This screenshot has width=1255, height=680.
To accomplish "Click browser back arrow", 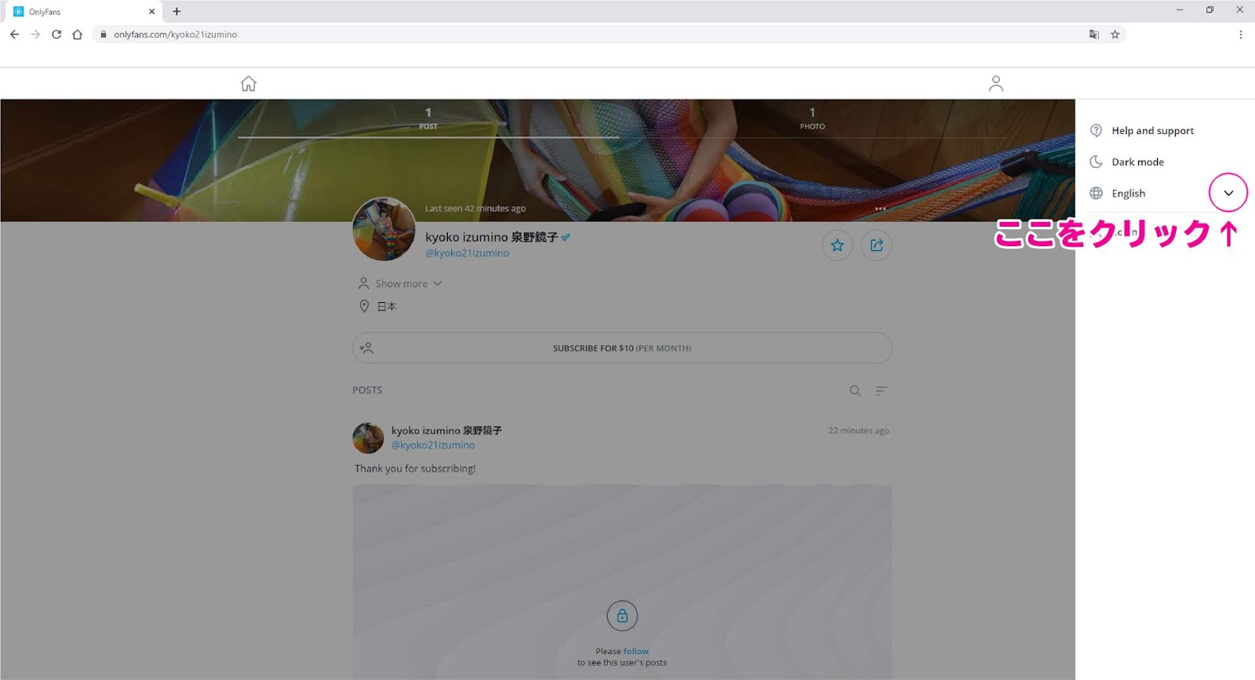I will point(14,35).
